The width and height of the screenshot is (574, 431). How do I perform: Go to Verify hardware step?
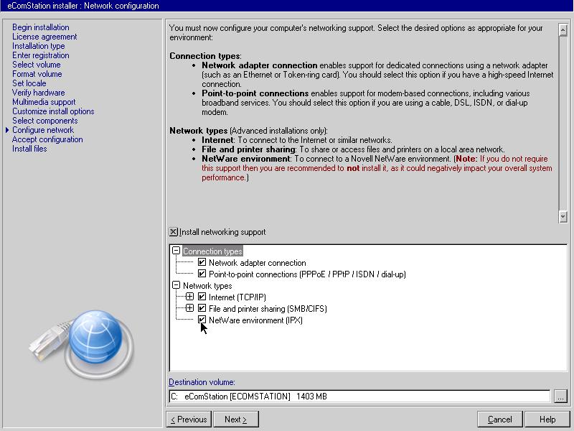(x=39, y=93)
